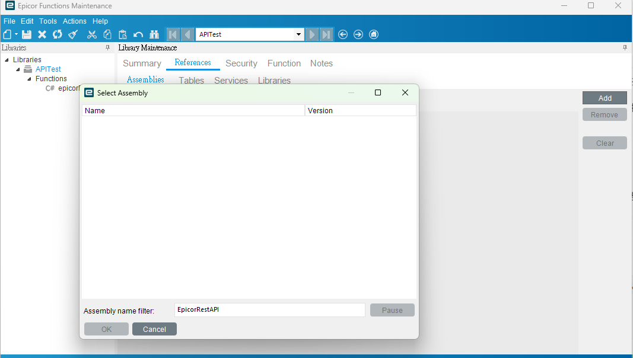Switch to the Notes tab
Screen dimensions: 633x358
[x=322, y=63]
